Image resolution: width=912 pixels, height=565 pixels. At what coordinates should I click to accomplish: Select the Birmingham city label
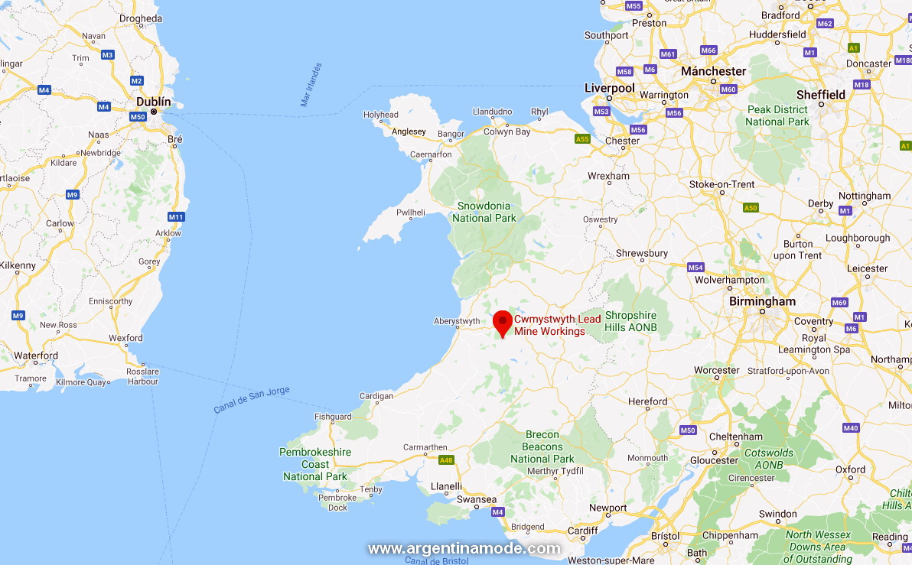[762, 301]
